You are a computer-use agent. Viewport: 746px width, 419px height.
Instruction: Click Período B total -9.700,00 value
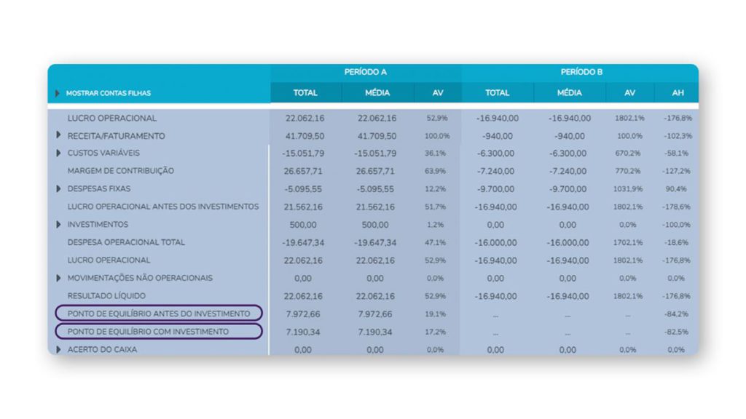[x=495, y=189]
